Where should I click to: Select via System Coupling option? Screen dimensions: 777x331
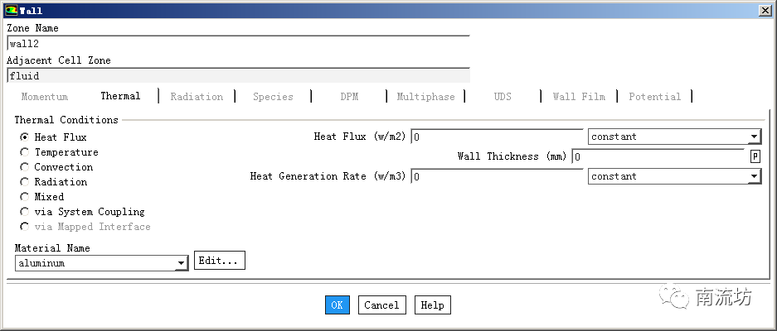[x=25, y=212]
